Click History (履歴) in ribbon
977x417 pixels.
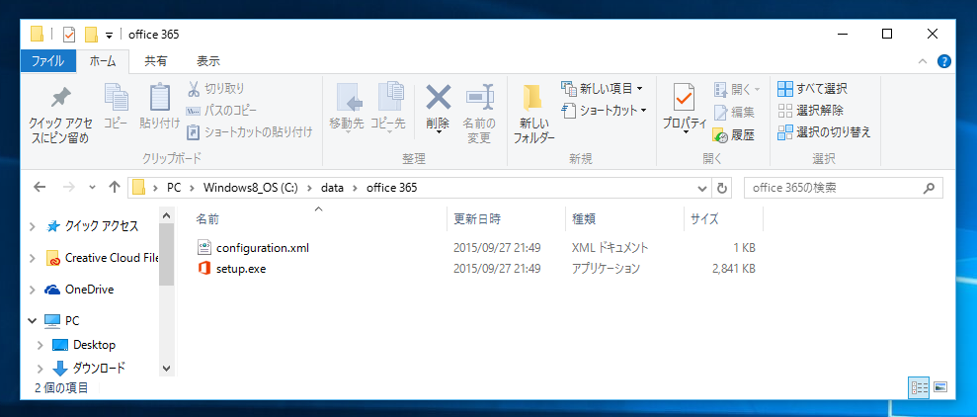point(734,134)
